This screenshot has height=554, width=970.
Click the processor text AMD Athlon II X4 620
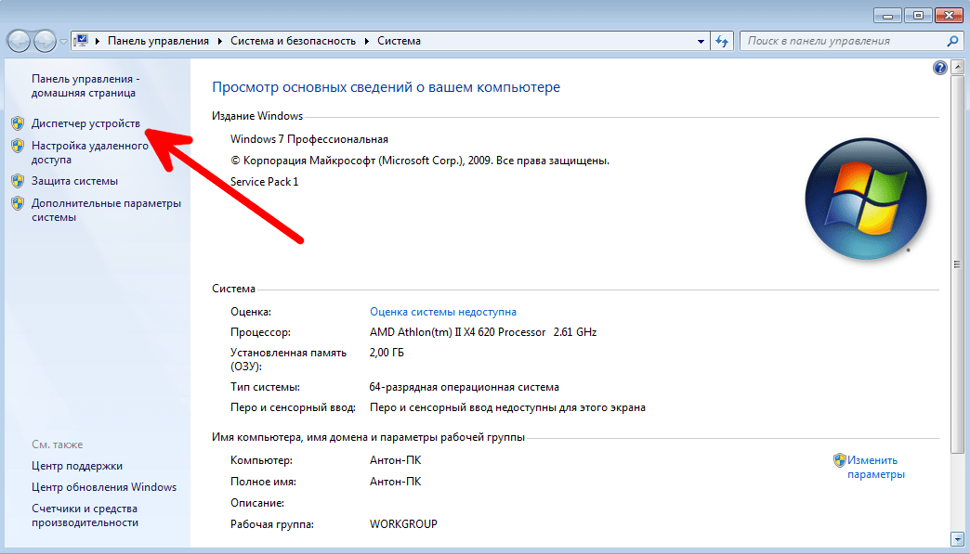[x=483, y=332]
